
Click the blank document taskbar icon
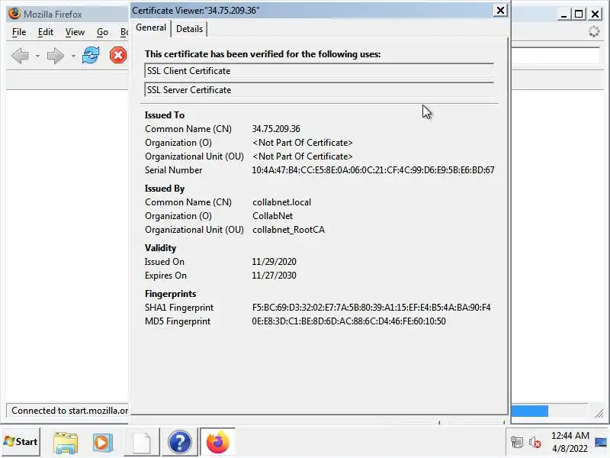(142, 443)
